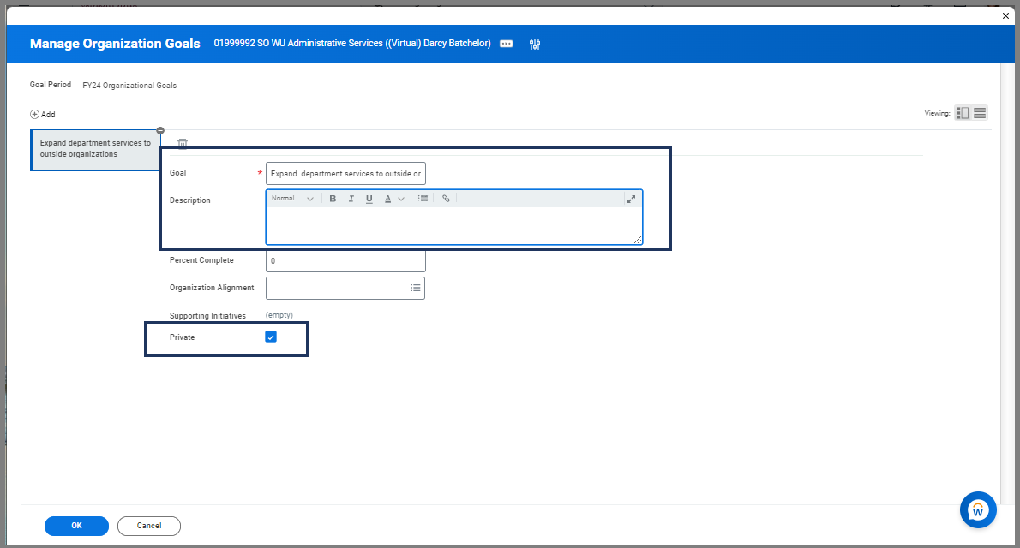Screen dimensions: 1020x548
Task: Click the Cancel button
Action: pos(149,526)
